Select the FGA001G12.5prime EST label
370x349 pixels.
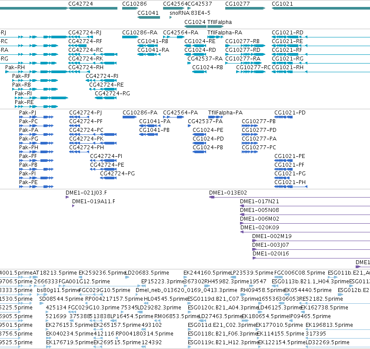[84, 282]
